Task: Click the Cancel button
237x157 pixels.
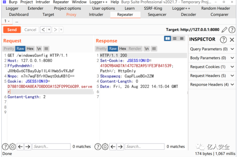Action: tap(30, 30)
